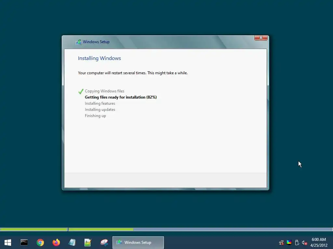Viewport: 333px width, 249px height.
Task: Open the green notepad with pencil taskbar icon
Action: (88, 243)
